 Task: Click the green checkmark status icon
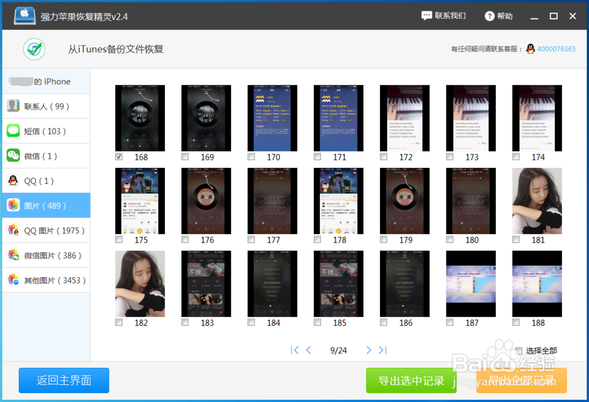[34, 49]
